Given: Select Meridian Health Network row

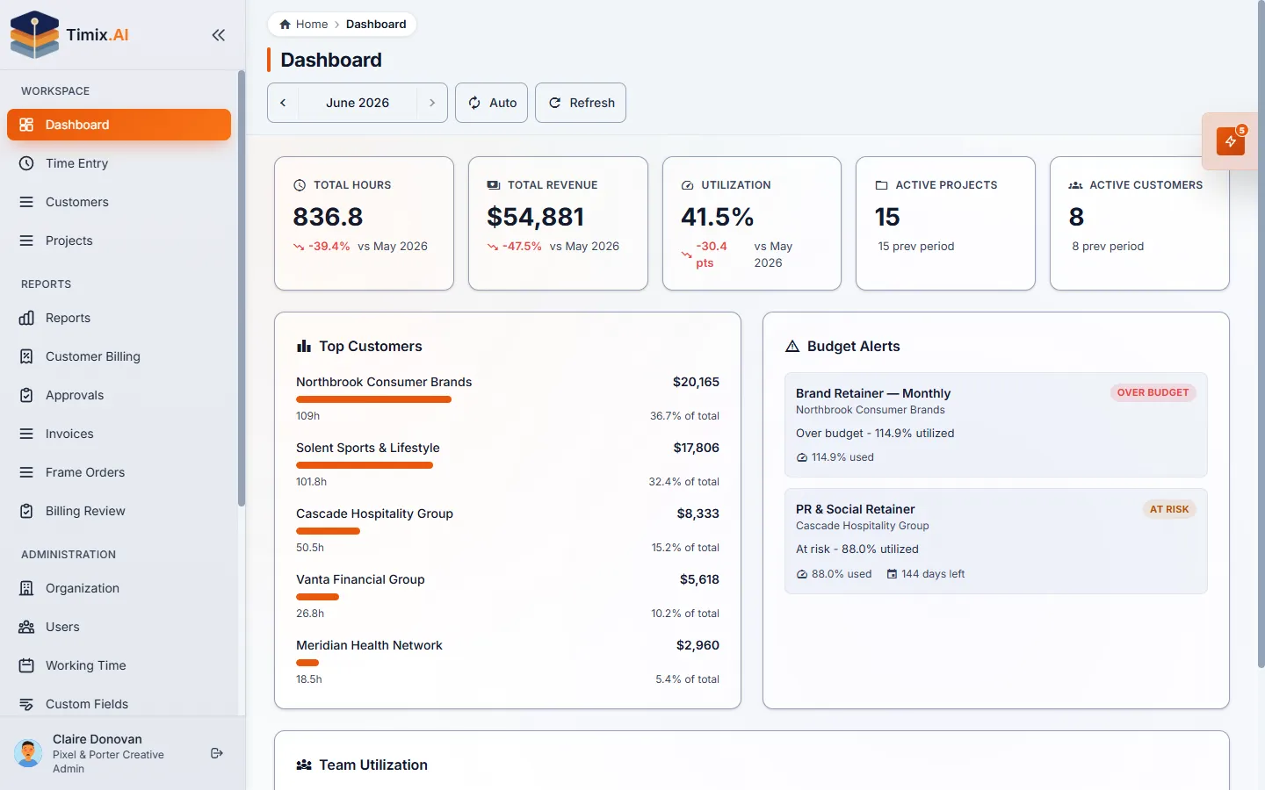Looking at the screenshot, I should (508, 662).
